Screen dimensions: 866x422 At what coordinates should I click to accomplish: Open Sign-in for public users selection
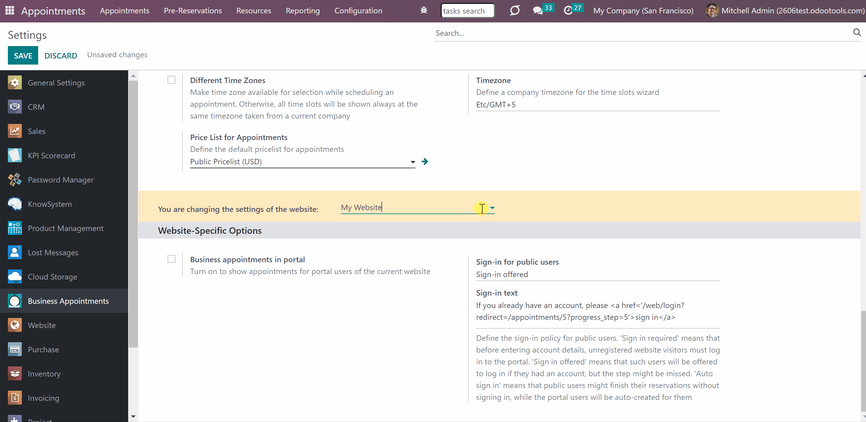598,275
